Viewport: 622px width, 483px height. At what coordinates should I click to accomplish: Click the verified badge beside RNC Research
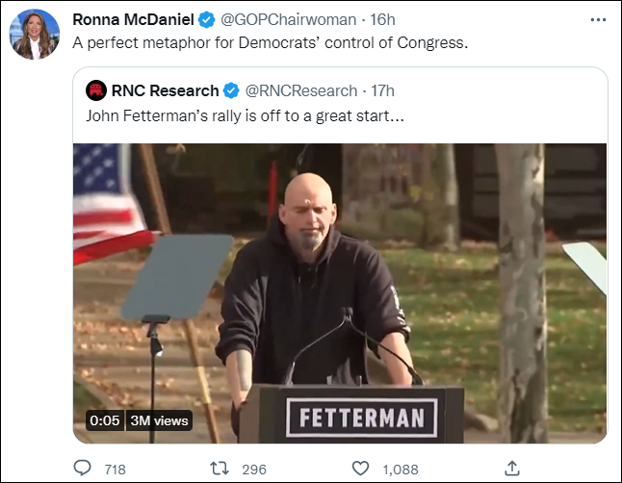(x=232, y=91)
